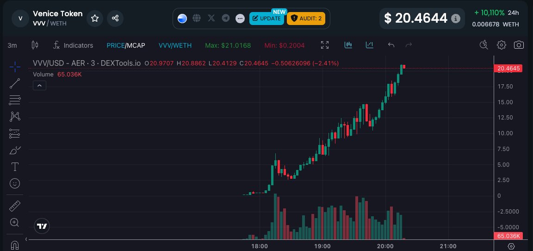The width and height of the screenshot is (533, 251).
Task: Click the blue token logo icon
Action: (x=182, y=19)
